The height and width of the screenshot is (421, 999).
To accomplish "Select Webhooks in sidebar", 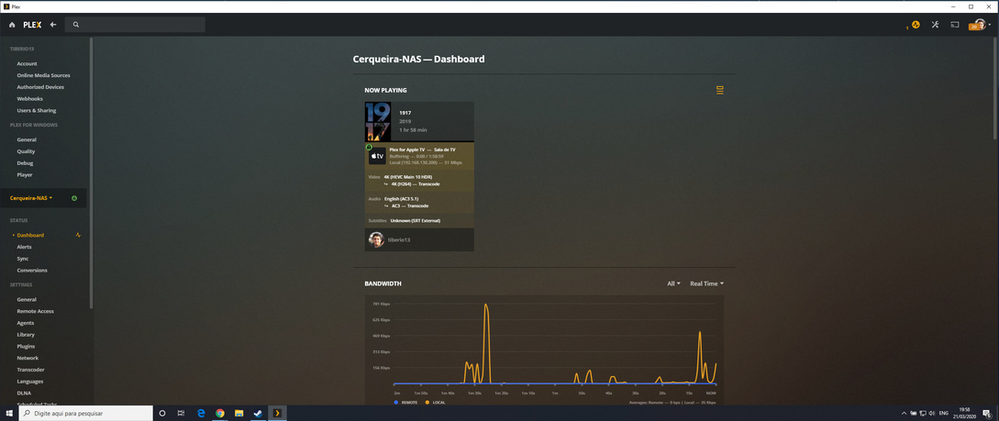I will (29, 99).
